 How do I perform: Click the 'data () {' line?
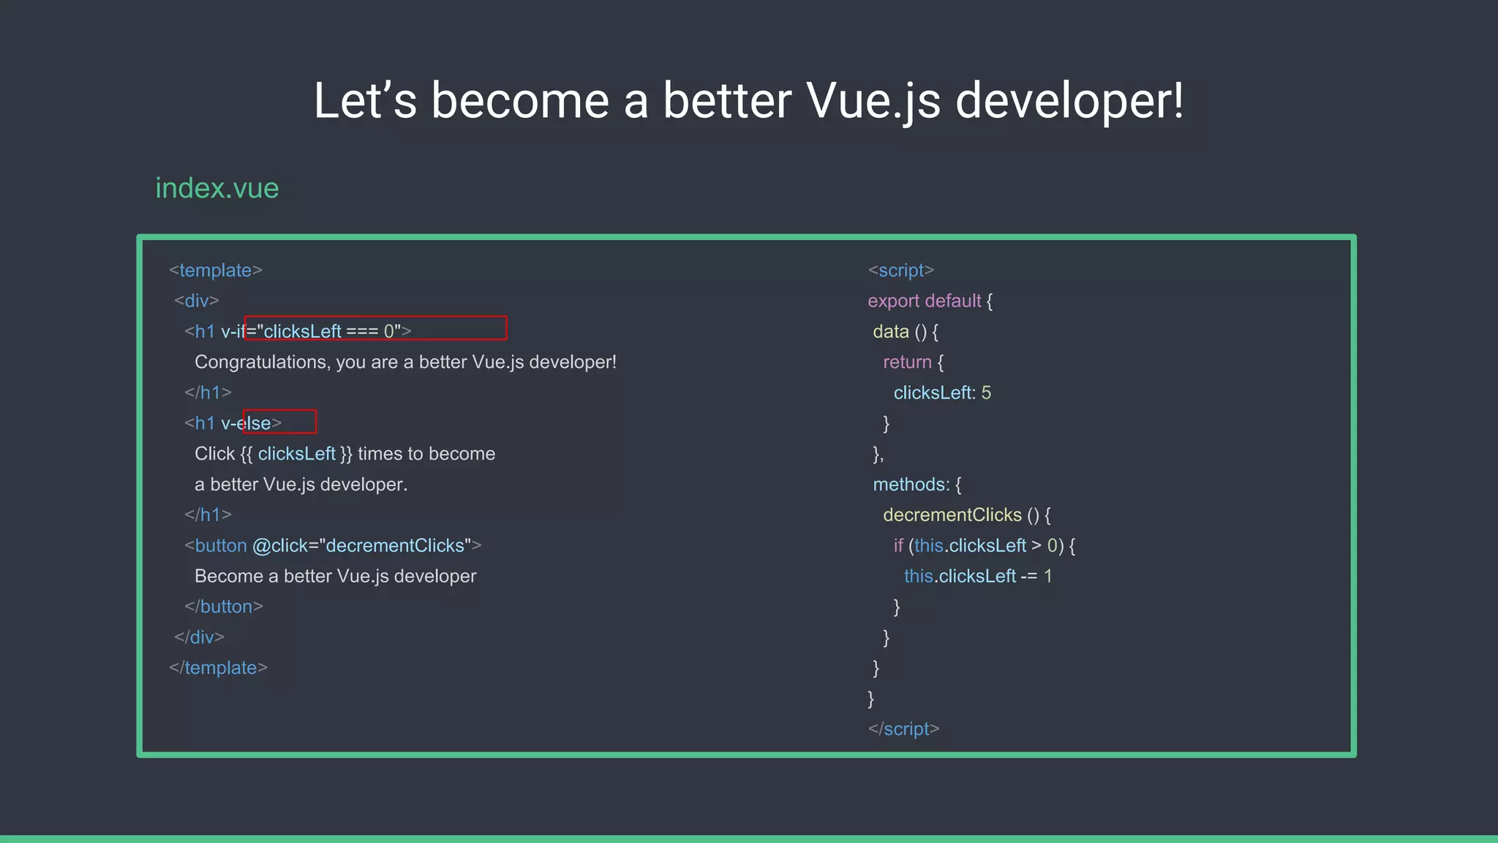(x=906, y=331)
